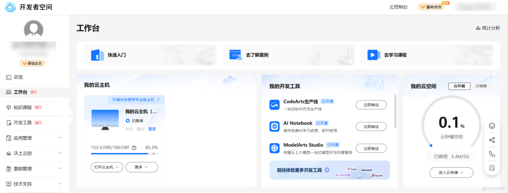Click the 重启 text for cloud host

coord(141,129)
